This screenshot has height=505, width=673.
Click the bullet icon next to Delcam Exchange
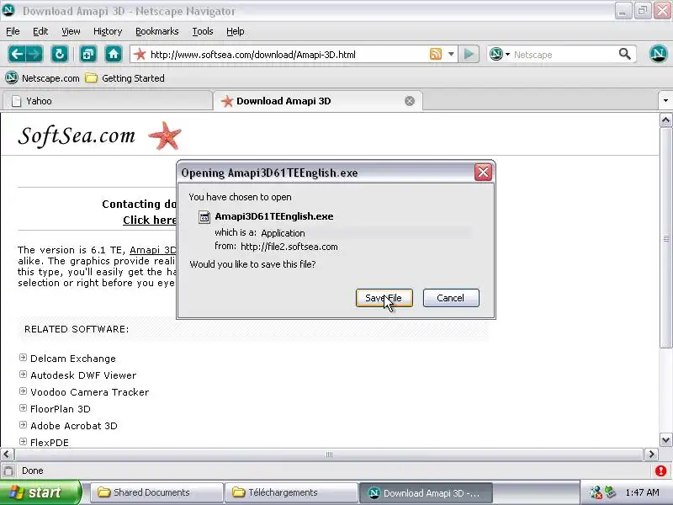tap(24, 357)
